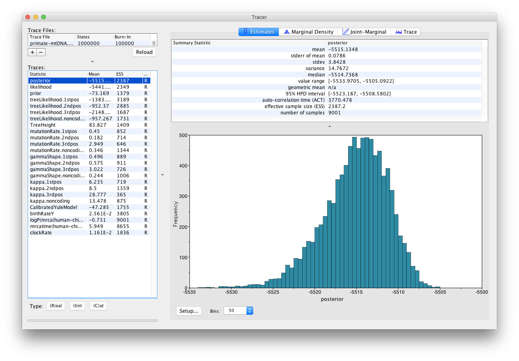The width and height of the screenshot is (519, 361).
Task: Click the minus button to remove trace file
Action: [x=41, y=52]
